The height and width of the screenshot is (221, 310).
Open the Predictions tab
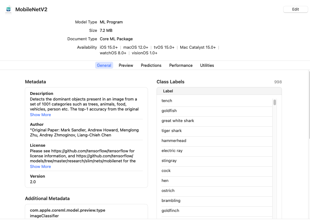151,65
